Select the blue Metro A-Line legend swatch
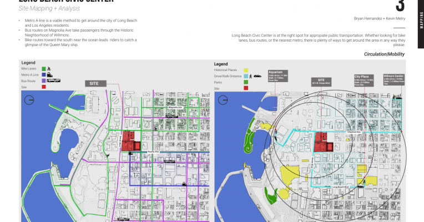This screenshot has width=424, height=222. point(43,75)
